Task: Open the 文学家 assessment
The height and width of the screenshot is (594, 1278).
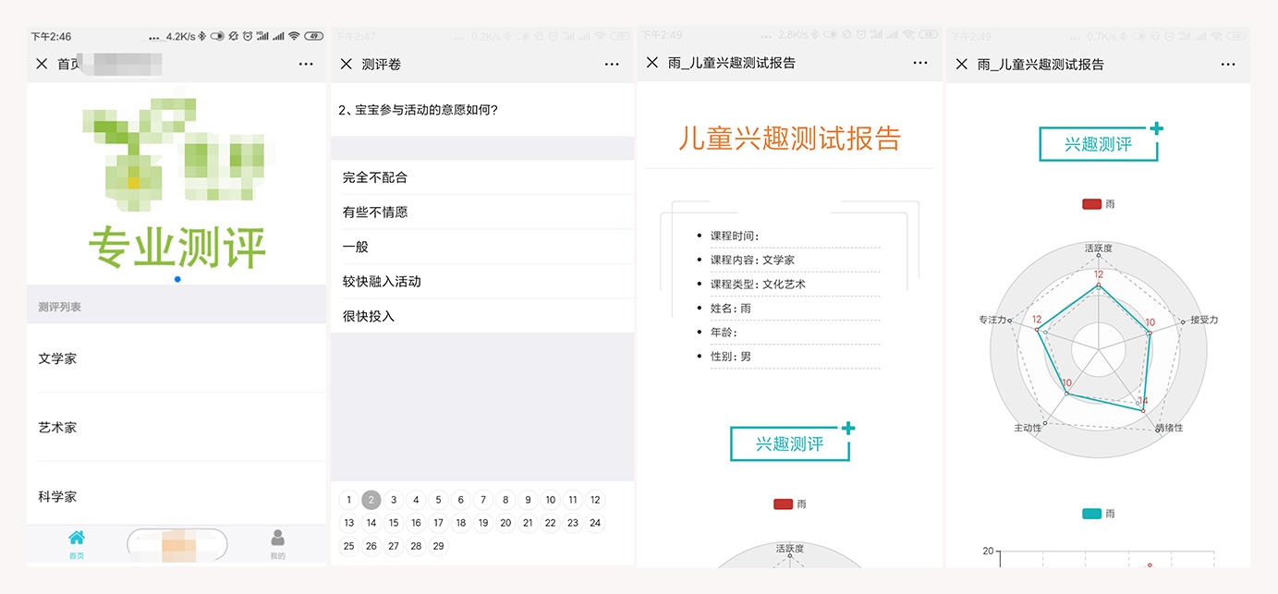Action: 57,358
